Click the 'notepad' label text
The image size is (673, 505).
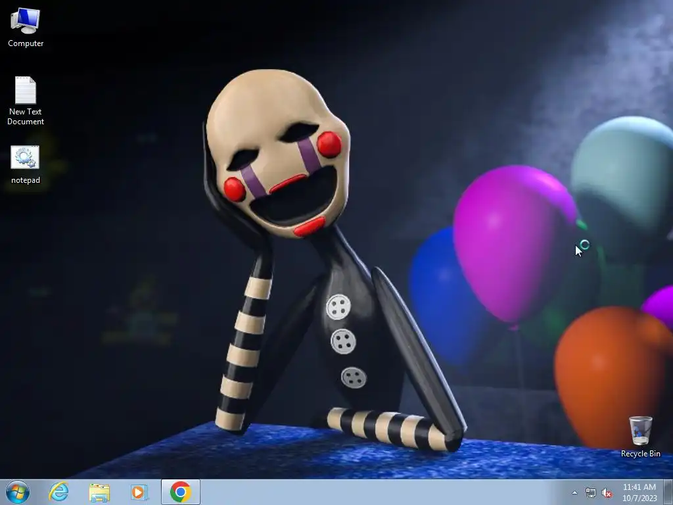(26, 180)
